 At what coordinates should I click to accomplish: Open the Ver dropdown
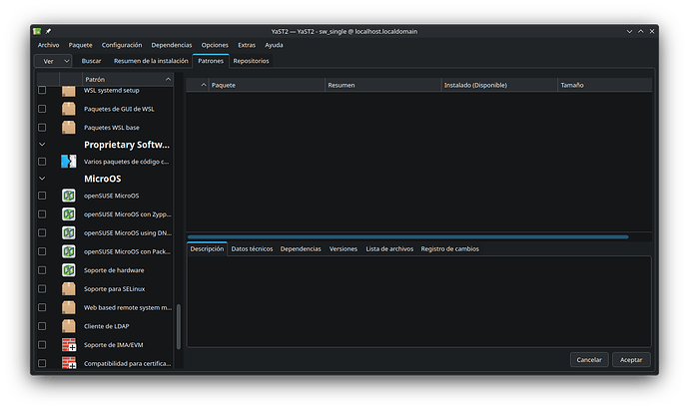pos(54,61)
